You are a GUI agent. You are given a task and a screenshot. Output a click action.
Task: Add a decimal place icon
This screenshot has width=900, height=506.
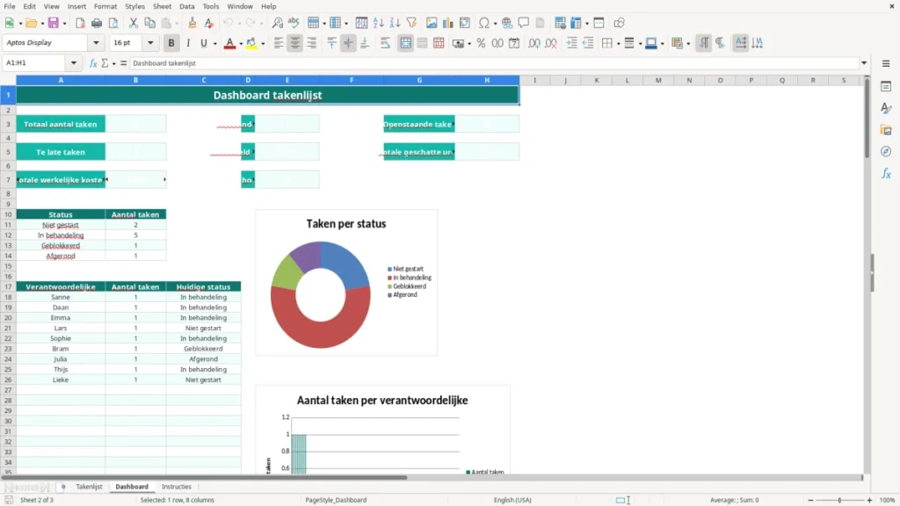(x=533, y=43)
